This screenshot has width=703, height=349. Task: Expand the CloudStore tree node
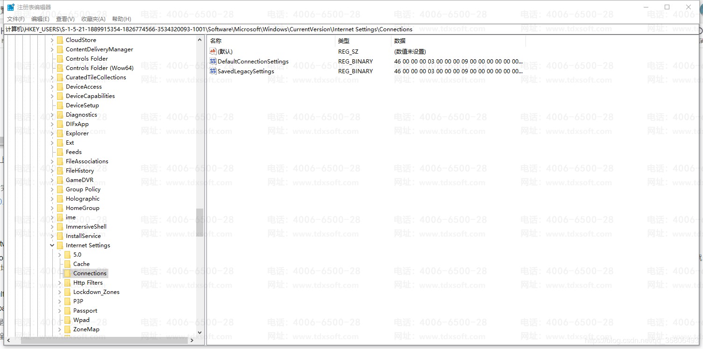(x=52, y=40)
